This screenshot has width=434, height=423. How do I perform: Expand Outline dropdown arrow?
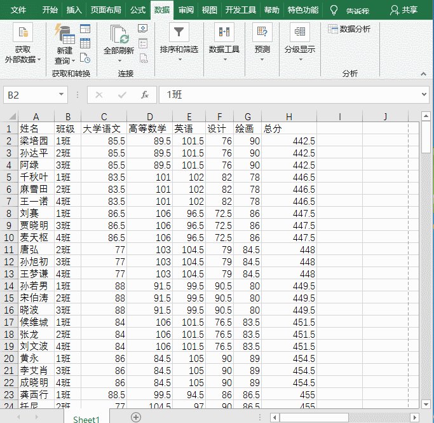click(x=301, y=60)
